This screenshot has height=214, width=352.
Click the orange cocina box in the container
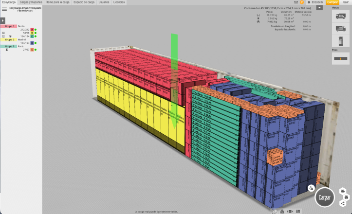click(275, 157)
